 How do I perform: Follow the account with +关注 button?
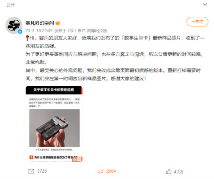(198, 22)
